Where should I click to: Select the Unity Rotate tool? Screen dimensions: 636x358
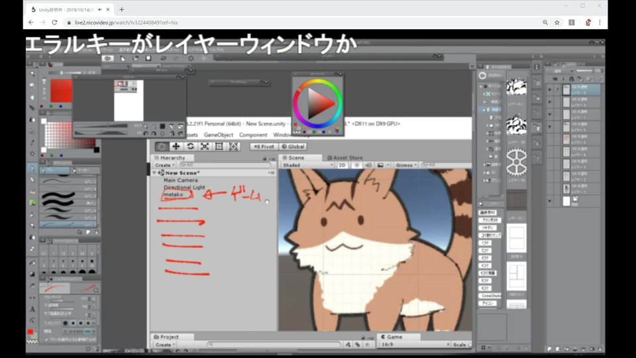pyautogui.click(x=190, y=147)
